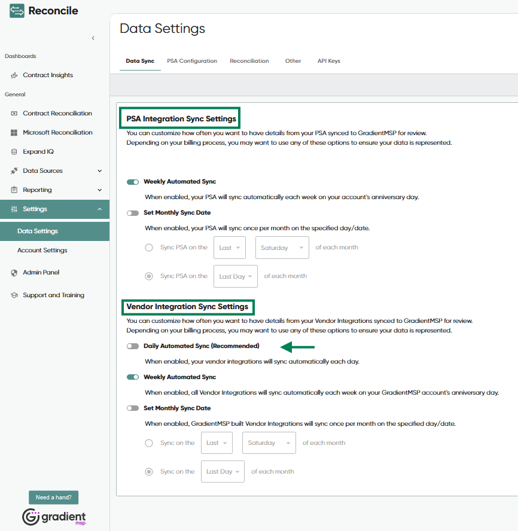The width and height of the screenshot is (518, 531).
Task: Open Microsoft Reconciliation page
Action: click(x=57, y=132)
